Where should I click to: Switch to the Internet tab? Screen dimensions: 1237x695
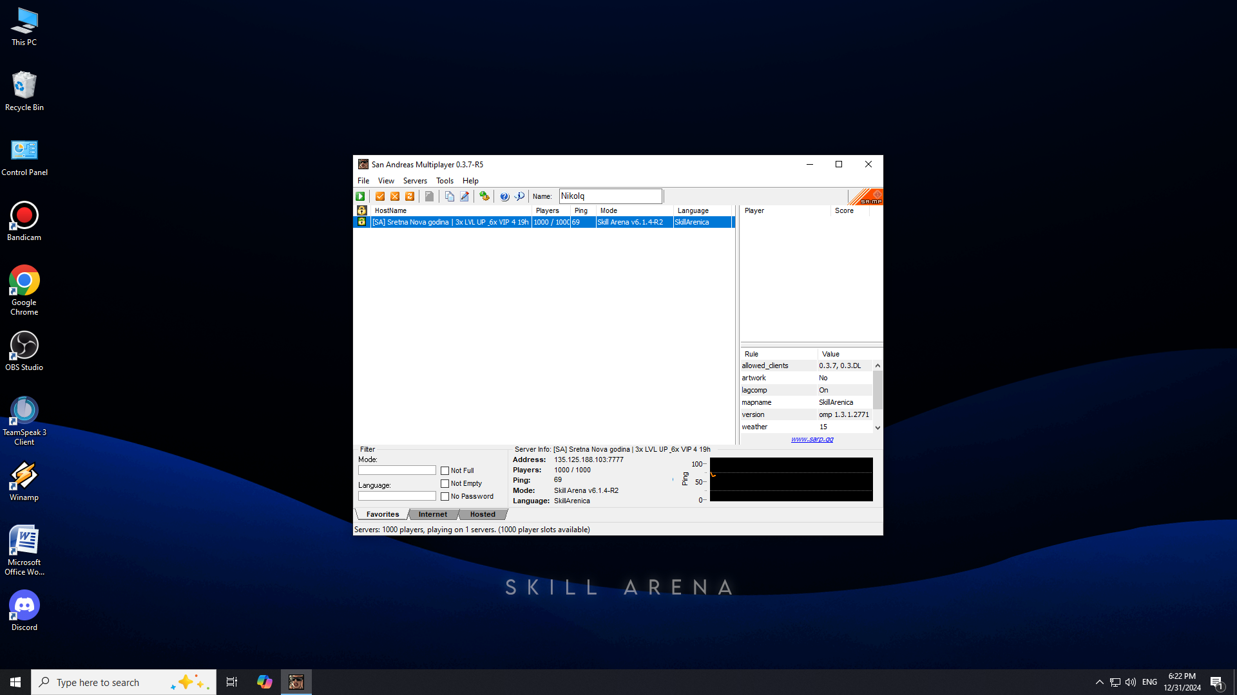coord(433,514)
